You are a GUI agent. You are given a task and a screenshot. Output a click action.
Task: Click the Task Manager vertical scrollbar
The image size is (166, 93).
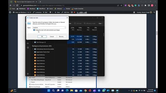(x=104, y=35)
